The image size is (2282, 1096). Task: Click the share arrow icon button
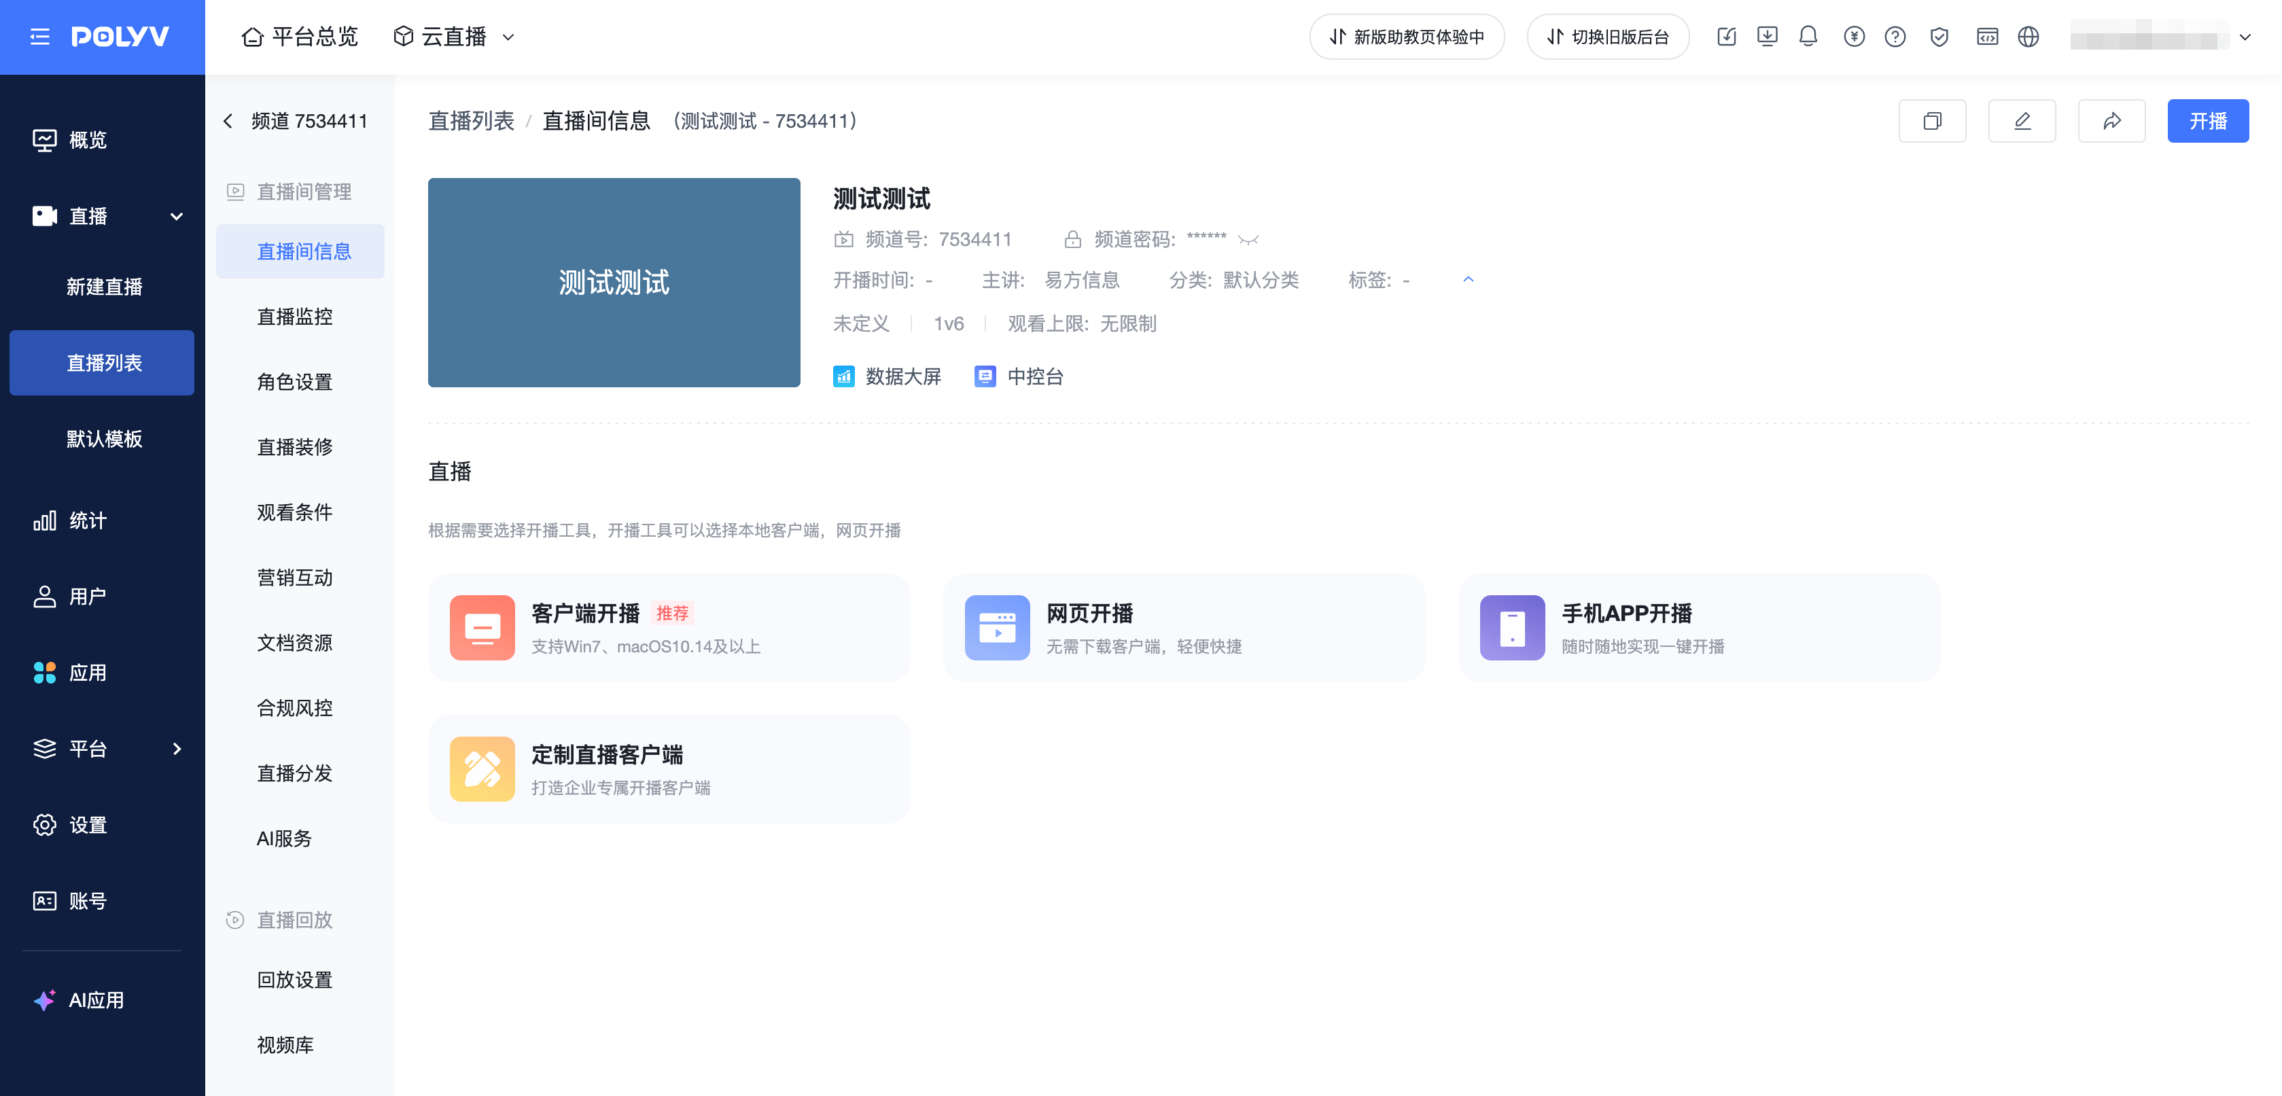pyautogui.click(x=2112, y=122)
